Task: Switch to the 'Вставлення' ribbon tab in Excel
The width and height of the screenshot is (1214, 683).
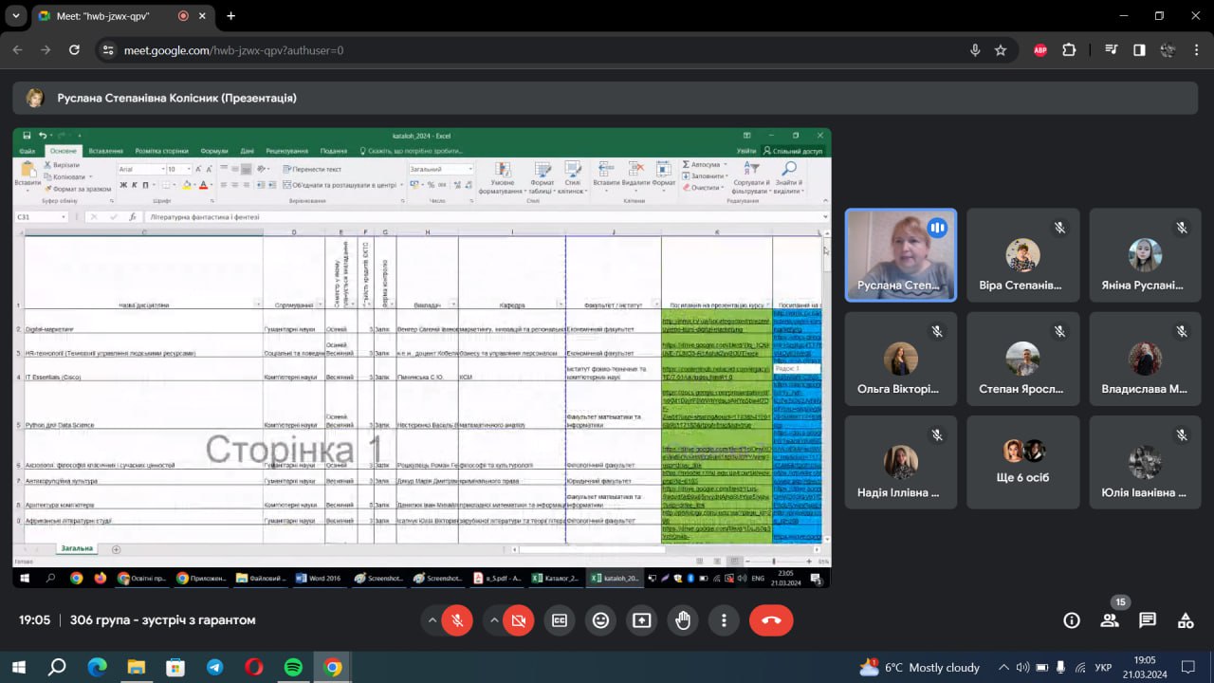Action: coord(105,151)
